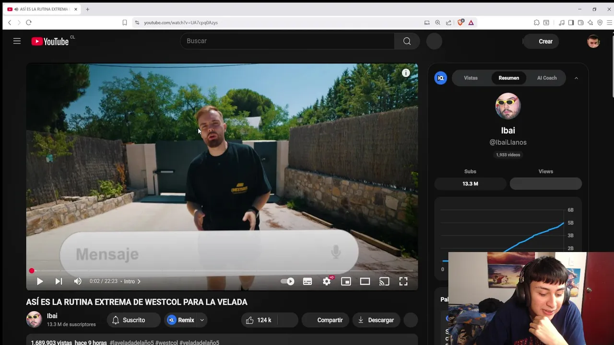Toggle subtitles on the player

307,281
